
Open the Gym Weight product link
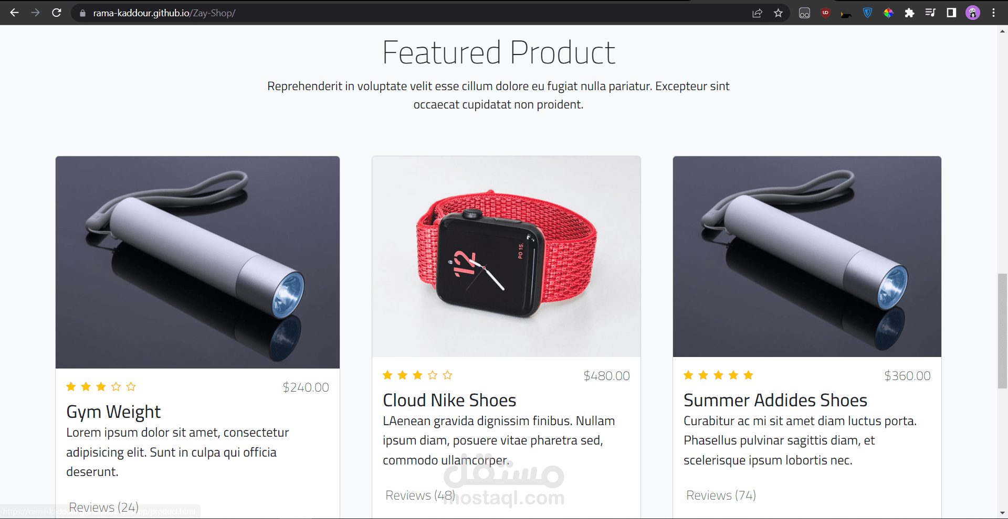[113, 412]
